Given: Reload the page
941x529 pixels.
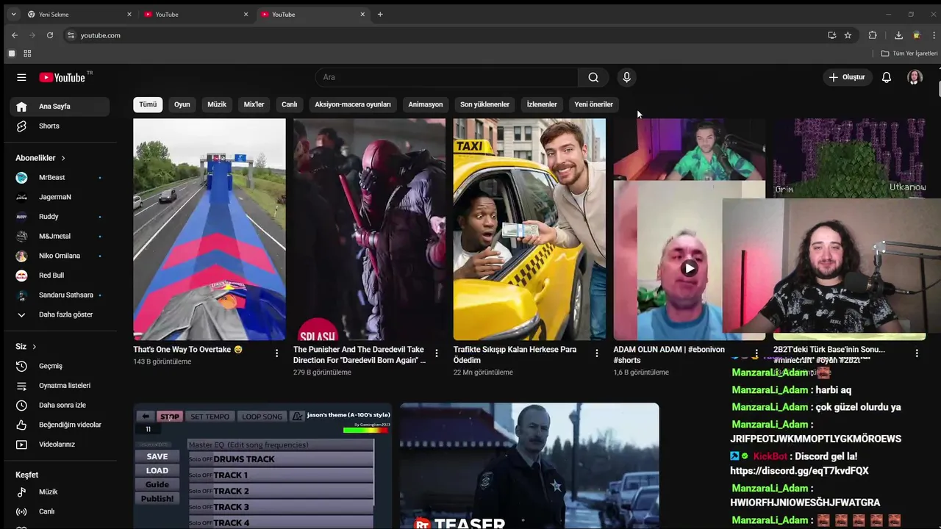Looking at the screenshot, I should [50, 35].
